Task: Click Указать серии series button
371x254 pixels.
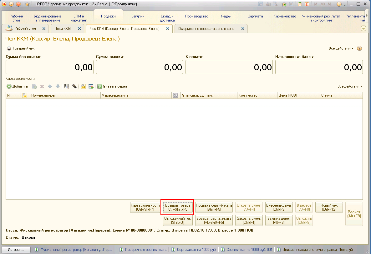Action: (112, 86)
